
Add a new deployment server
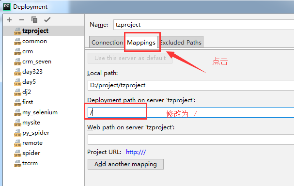click(x=9, y=20)
